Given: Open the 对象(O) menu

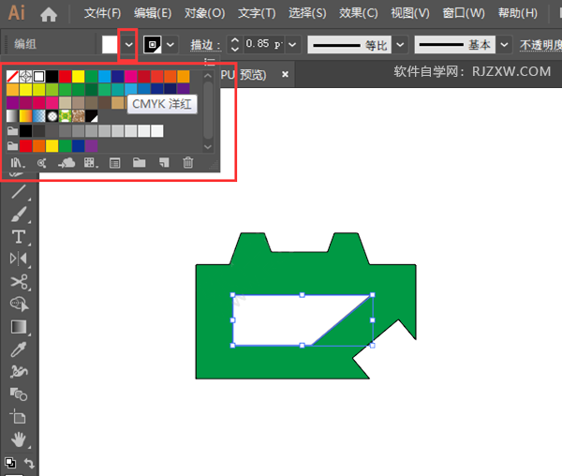Looking at the screenshot, I should click(x=204, y=13).
